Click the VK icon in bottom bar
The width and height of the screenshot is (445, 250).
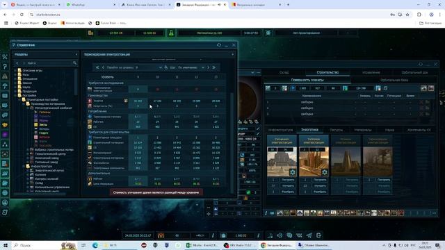click(x=299, y=235)
